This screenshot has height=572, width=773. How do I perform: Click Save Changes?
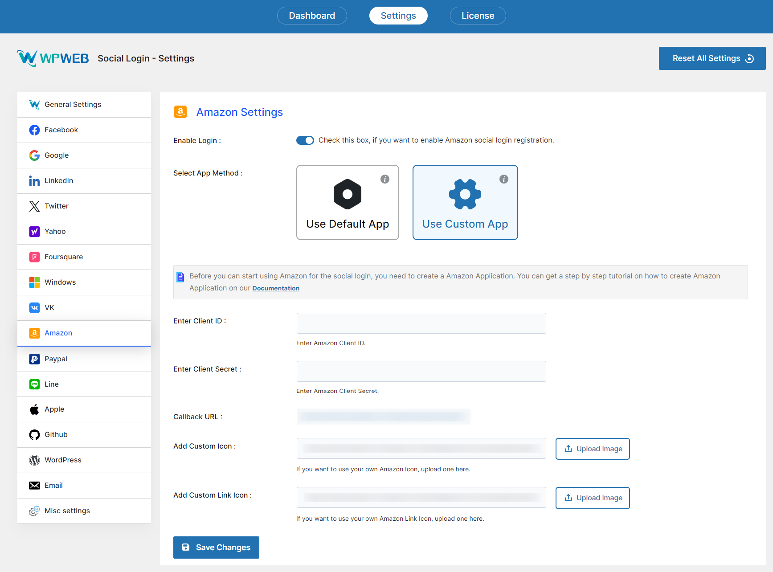(216, 547)
